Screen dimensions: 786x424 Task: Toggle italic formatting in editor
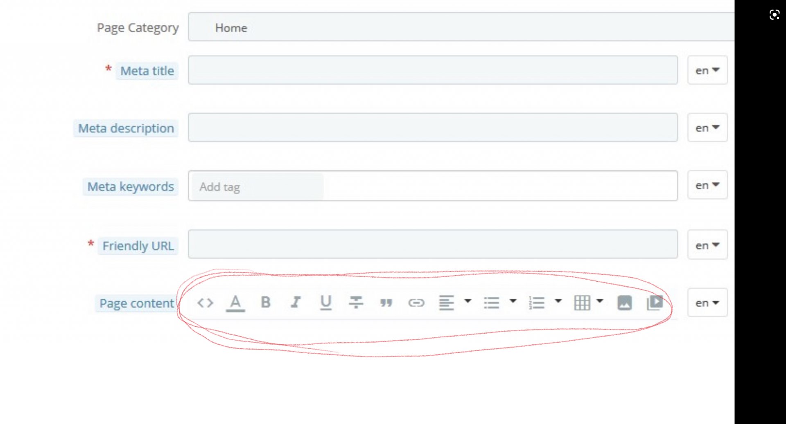click(296, 302)
